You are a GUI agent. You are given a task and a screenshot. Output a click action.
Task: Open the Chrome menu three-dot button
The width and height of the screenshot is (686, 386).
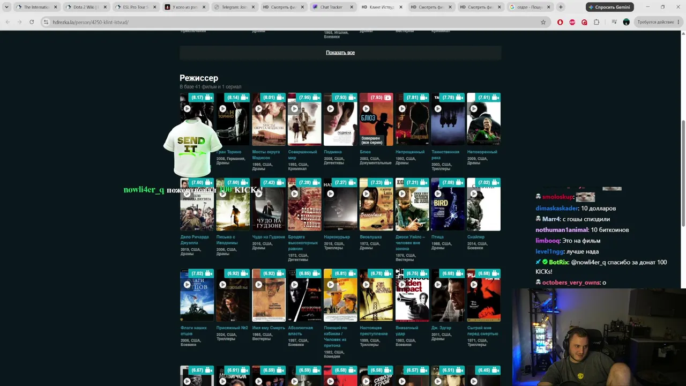679,22
